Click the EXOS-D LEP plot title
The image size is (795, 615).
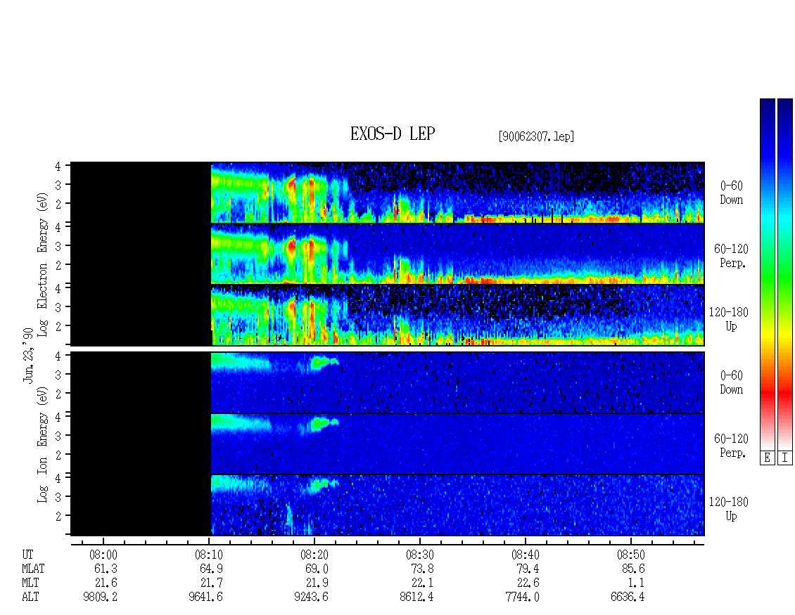coord(393,134)
